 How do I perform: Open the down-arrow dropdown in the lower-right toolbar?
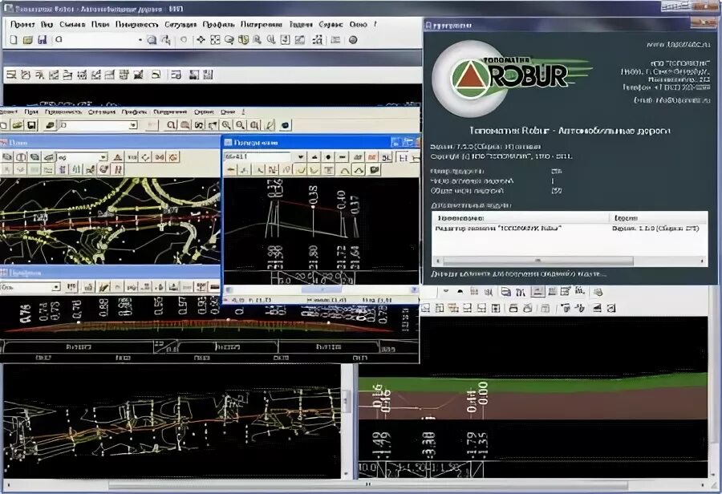pos(446,291)
